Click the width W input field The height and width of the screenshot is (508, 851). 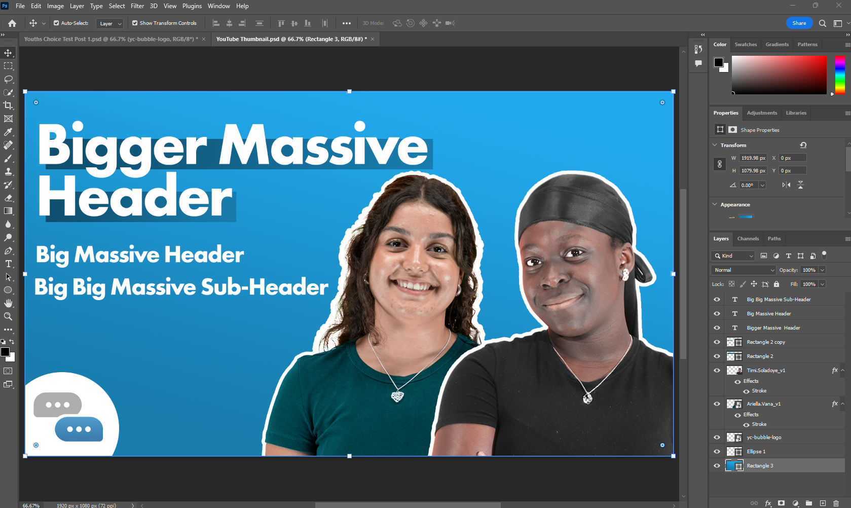(753, 158)
